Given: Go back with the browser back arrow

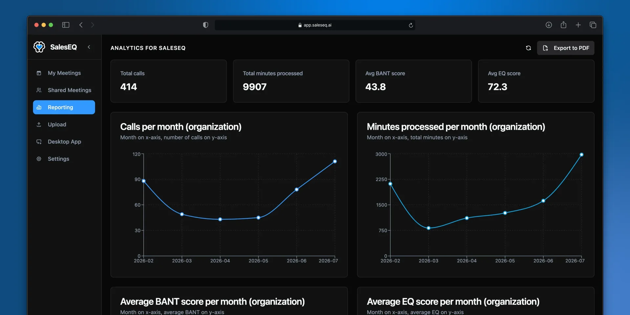Looking at the screenshot, I should pyautogui.click(x=81, y=25).
